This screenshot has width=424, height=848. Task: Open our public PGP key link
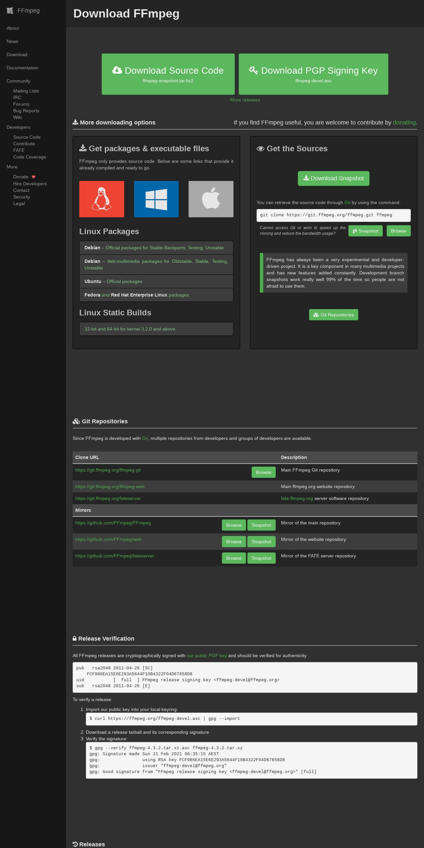(x=207, y=655)
